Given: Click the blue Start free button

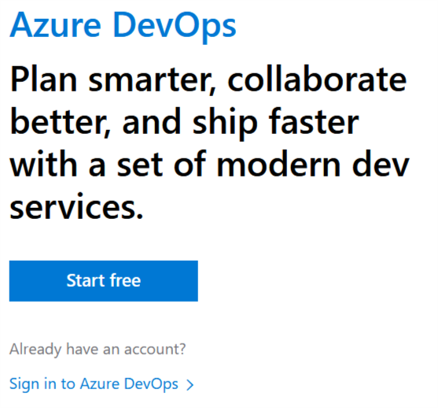Looking at the screenshot, I should coord(104,280).
